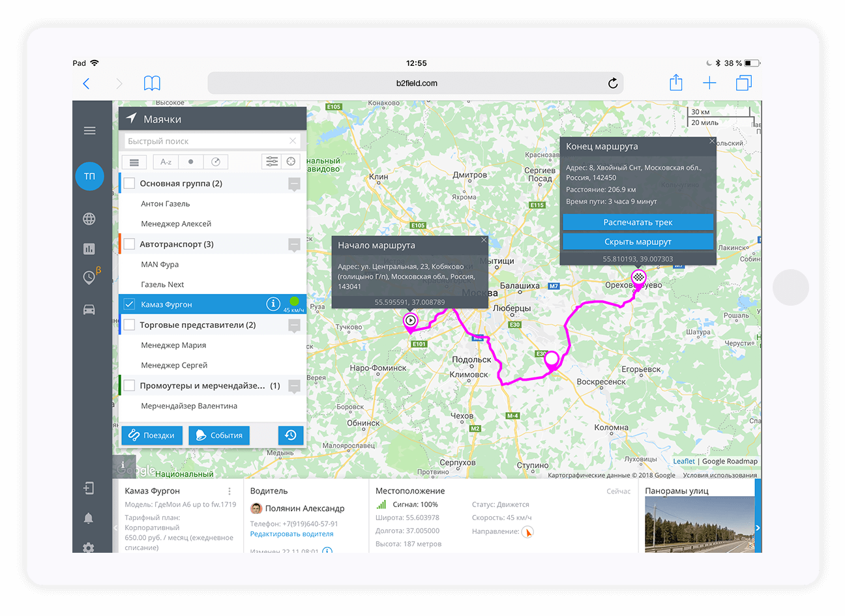Open the Leaflet attribution link
The height and width of the screenshot is (616, 845).
pos(684,461)
